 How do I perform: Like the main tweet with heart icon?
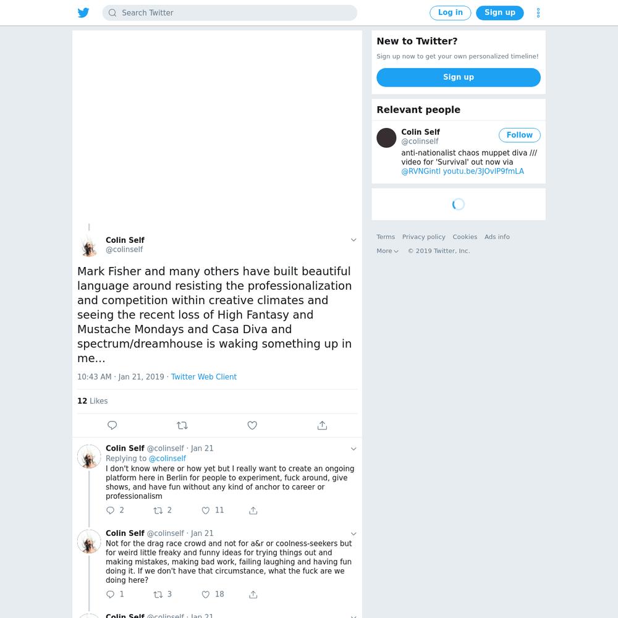coord(252,425)
